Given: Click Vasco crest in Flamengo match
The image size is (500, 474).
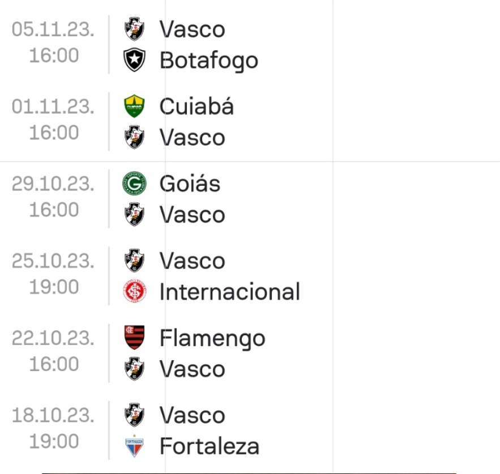Looking at the screenshot, I should click(134, 369).
